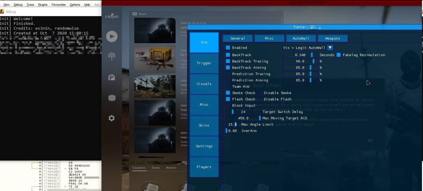Open the weapon case news thumbnail

[155, 58]
